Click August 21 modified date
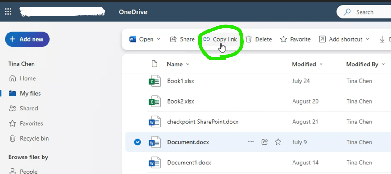Viewport: 391px width, 174px height. (x=305, y=122)
